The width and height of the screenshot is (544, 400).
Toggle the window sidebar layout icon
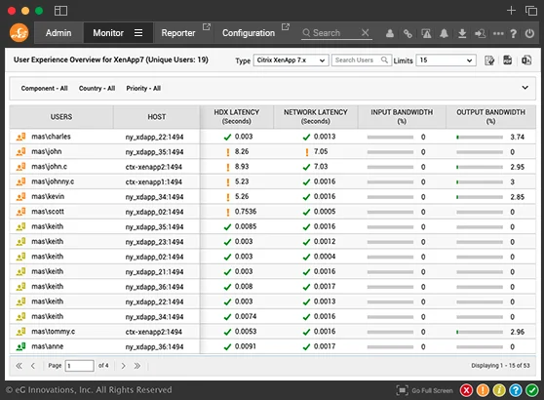click(60, 11)
